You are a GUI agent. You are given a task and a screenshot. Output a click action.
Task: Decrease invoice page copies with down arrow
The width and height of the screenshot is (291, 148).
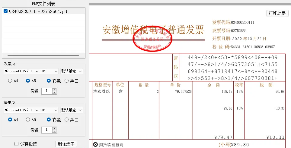[x=54, y=93]
